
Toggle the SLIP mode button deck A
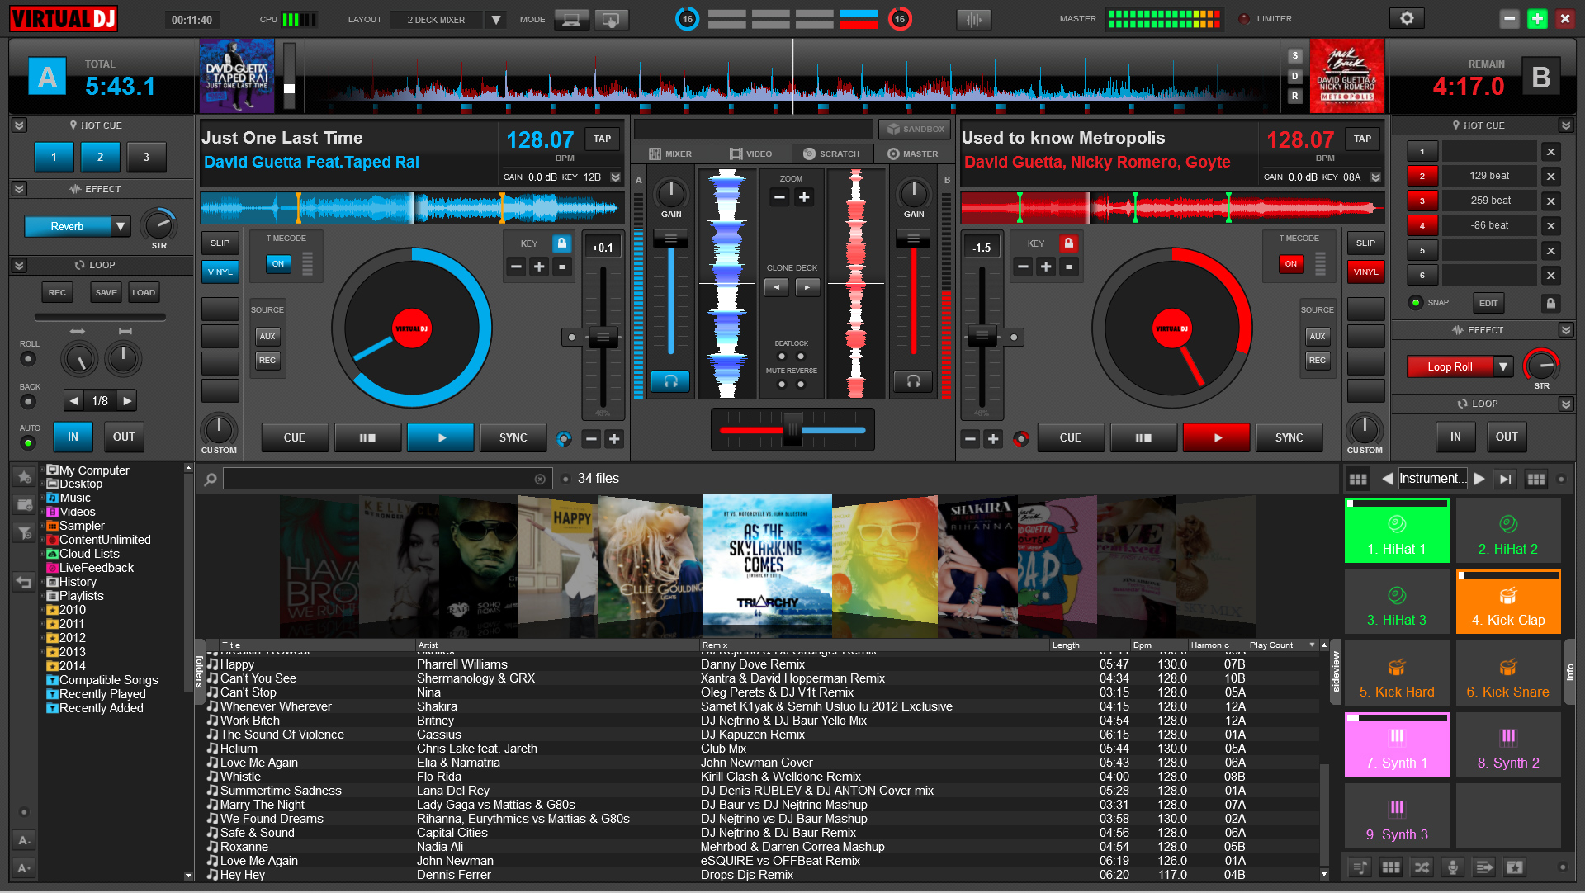(x=219, y=243)
